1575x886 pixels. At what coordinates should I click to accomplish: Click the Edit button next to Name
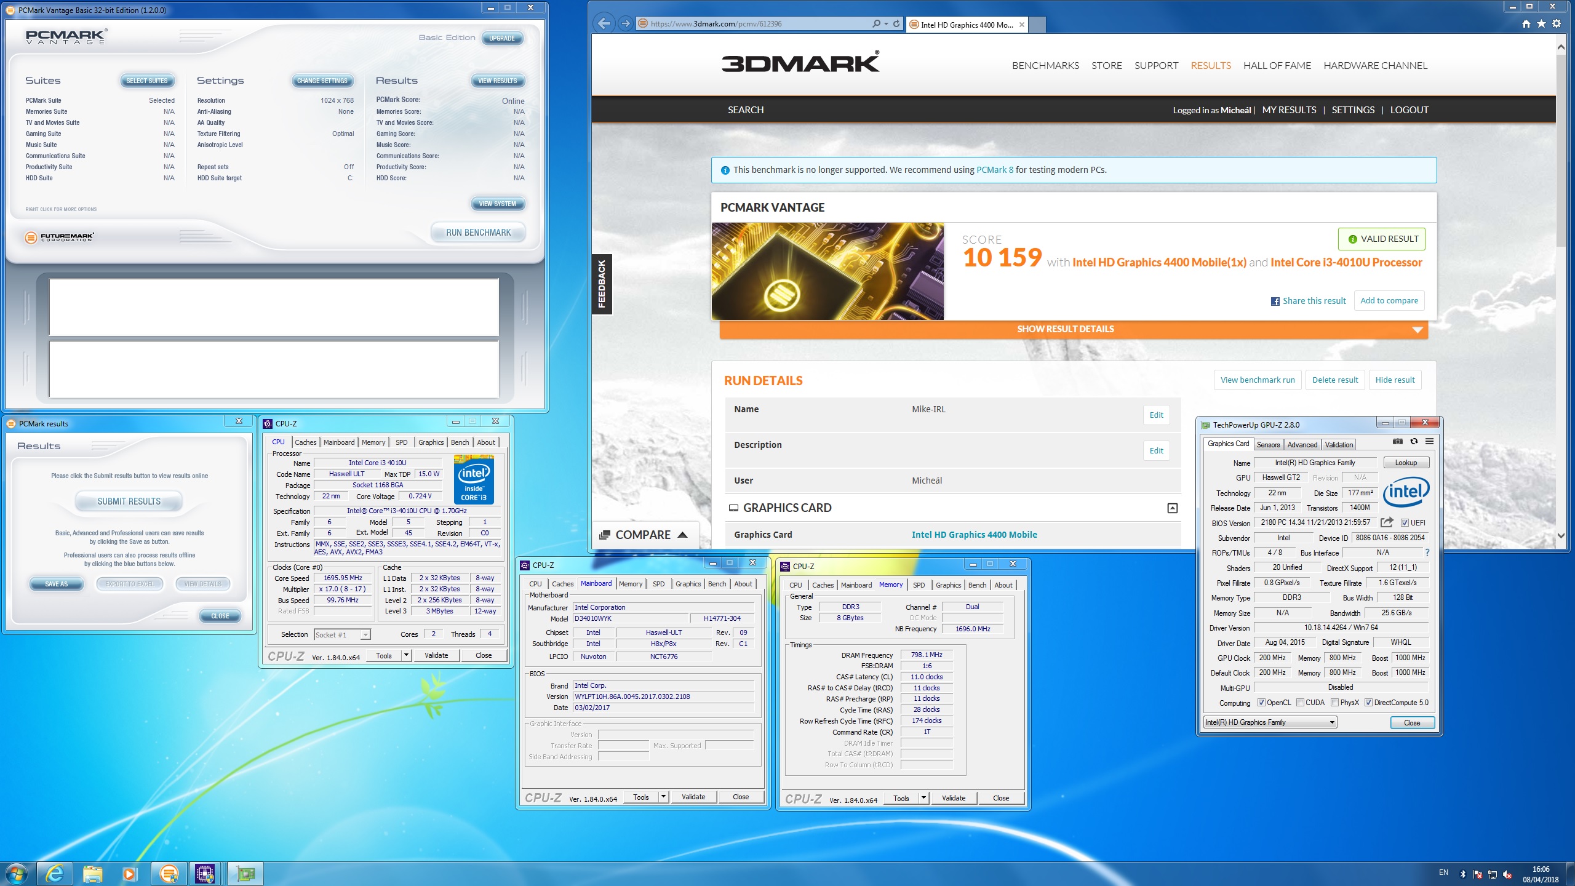click(x=1156, y=415)
